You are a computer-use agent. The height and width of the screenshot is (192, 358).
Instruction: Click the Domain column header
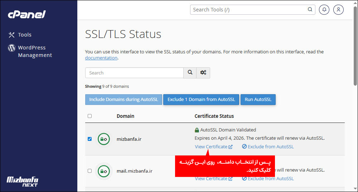click(125, 116)
